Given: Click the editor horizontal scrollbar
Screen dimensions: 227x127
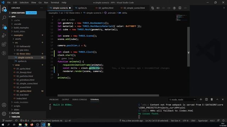Looking at the screenshot, I should pyautogui.click(x=108, y=95).
